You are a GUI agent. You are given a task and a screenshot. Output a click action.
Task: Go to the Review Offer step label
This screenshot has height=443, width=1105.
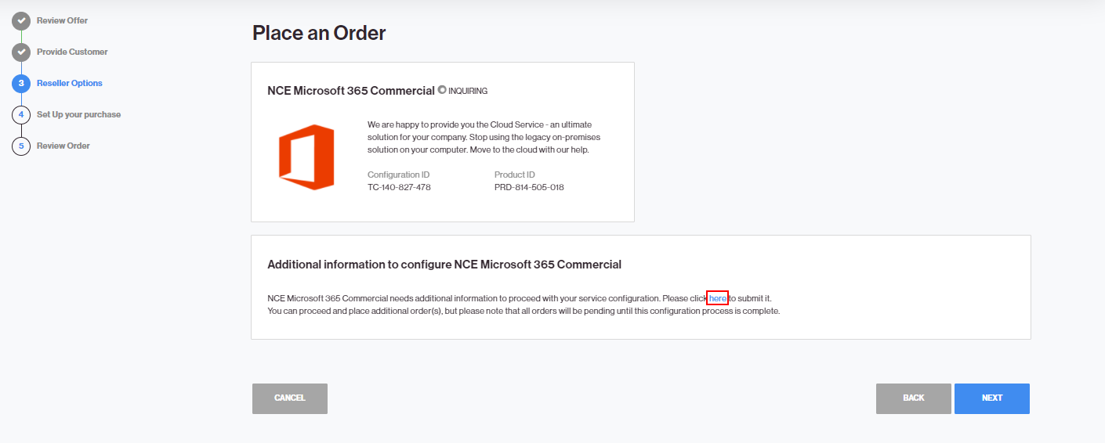(x=62, y=20)
